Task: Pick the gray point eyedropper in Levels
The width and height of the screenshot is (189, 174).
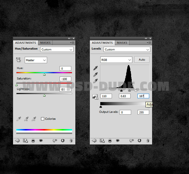Action: tap(95, 75)
